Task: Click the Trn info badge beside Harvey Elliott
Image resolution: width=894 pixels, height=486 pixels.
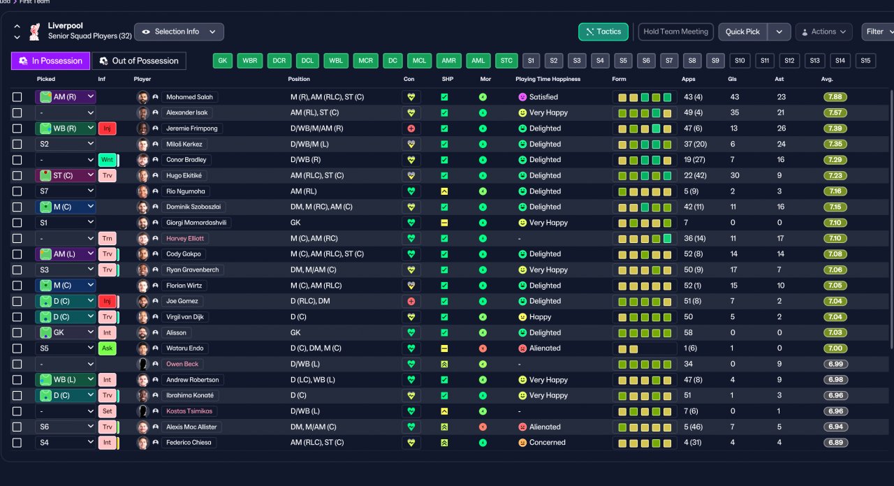Action: [107, 238]
